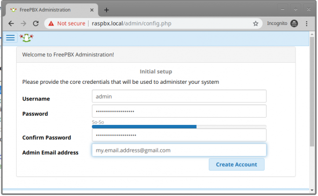The width and height of the screenshot is (318, 196).
Task: Click the page vertical scrollbar
Action: (x=312, y=92)
